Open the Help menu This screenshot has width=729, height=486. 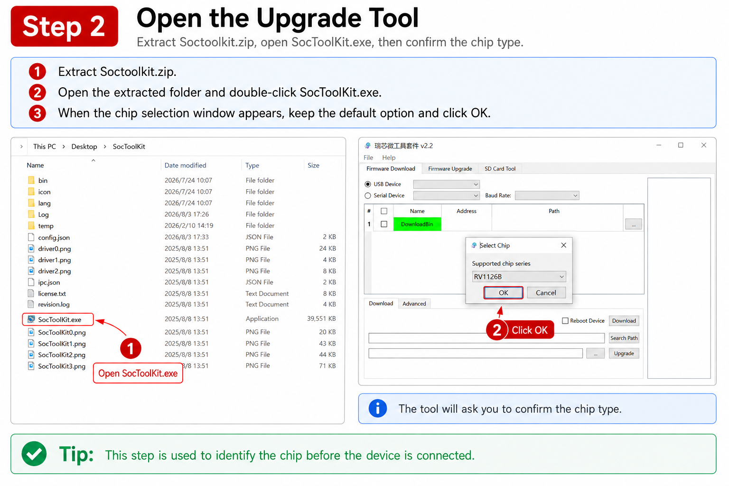pyautogui.click(x=389, y=158)
